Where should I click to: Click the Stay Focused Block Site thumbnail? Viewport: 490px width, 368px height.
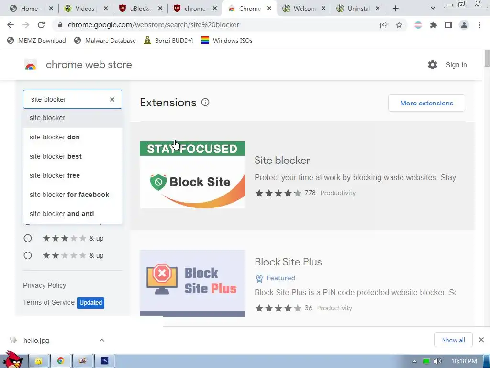point(192,174)
